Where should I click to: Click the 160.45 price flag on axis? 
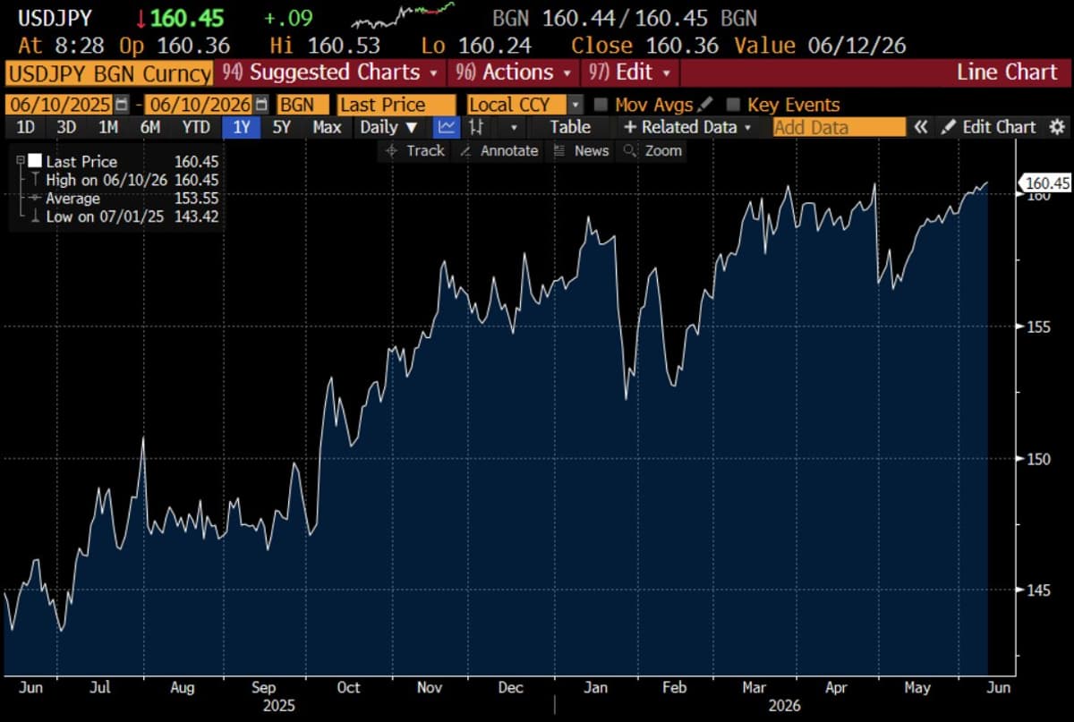click(x=1045, y=183)
